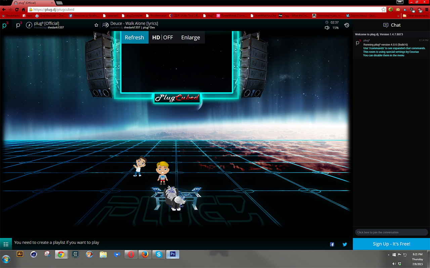Click the plug³ avatar in chat message

tap(358, 43)
